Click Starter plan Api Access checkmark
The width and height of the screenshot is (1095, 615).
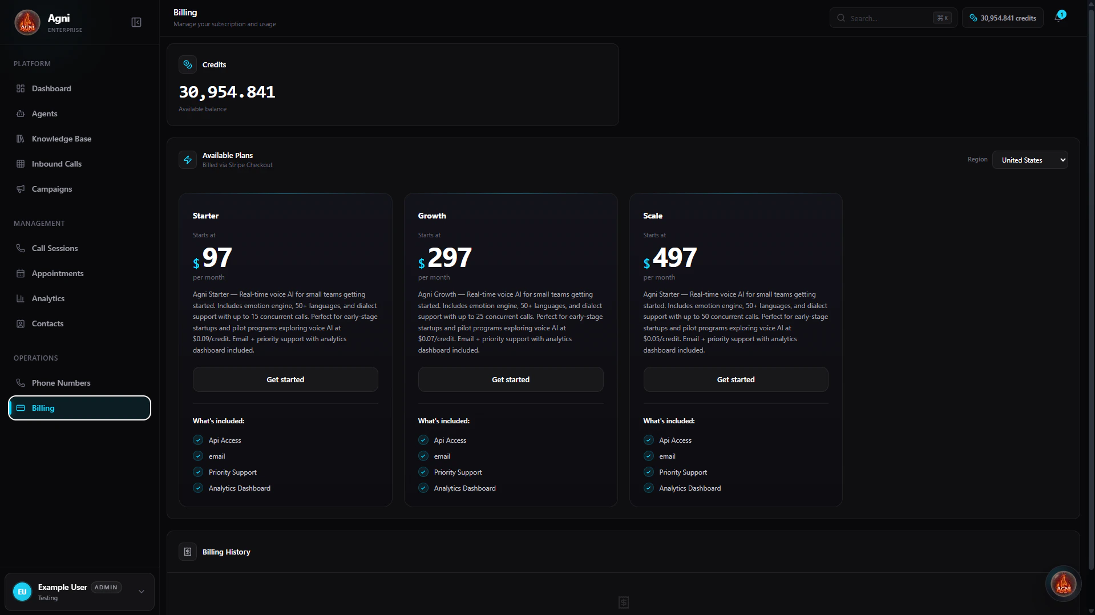(x=198, y=440)
